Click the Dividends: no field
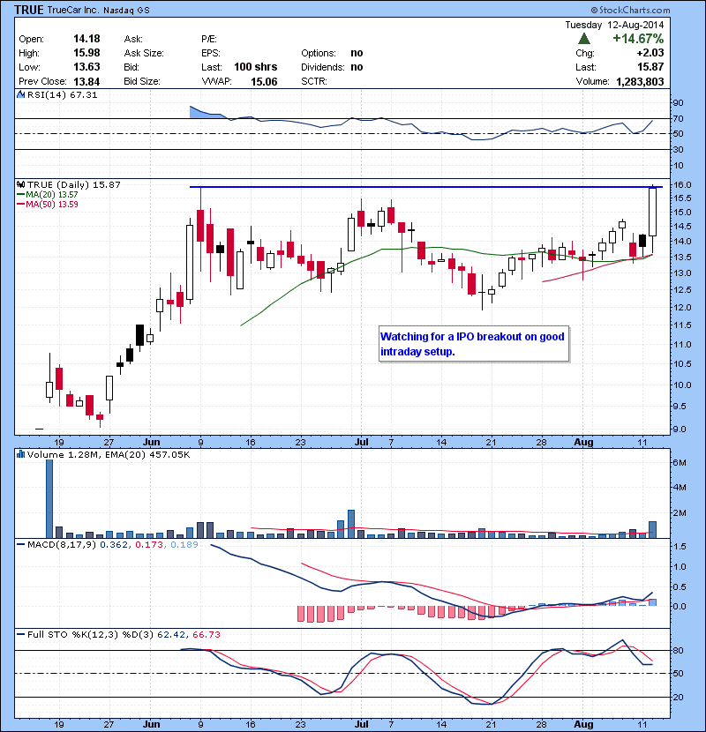 click(x=332, y=67)
